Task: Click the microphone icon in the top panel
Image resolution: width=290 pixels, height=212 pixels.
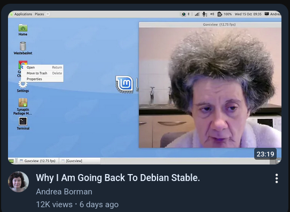Action: (205, 14)
